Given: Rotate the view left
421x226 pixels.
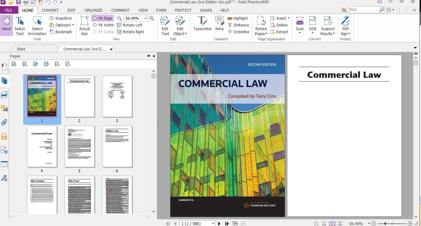Looking at the screenshot, I should [x=130, y=25].
